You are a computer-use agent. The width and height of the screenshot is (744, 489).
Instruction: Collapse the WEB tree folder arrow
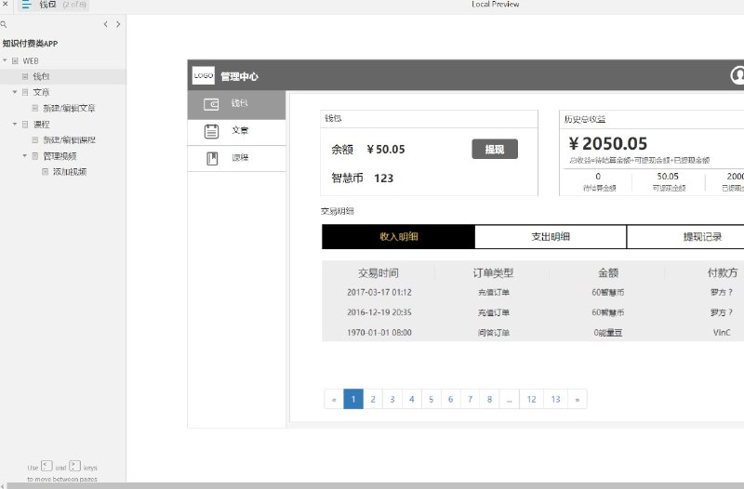(5, 60)
